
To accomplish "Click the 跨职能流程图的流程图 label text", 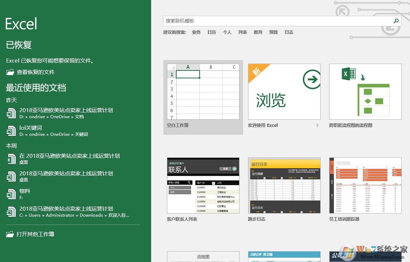I will click(351, 125).
